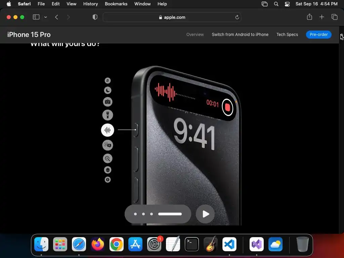Viewport: 344px width, 258px height.
Task: Open the Edit menu
Action: 55,4
